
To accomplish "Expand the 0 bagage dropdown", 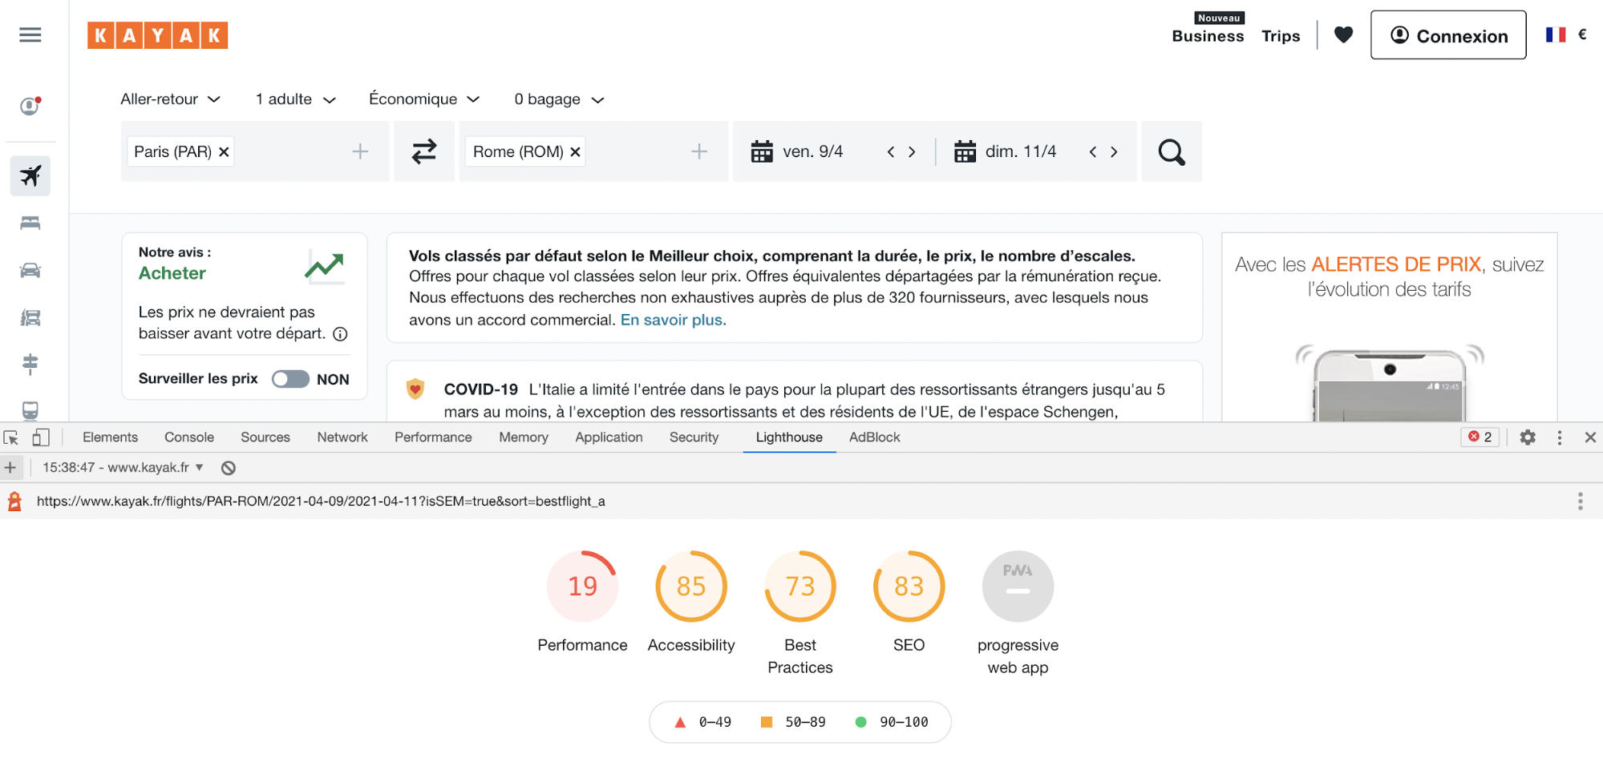I will point(559,99).
